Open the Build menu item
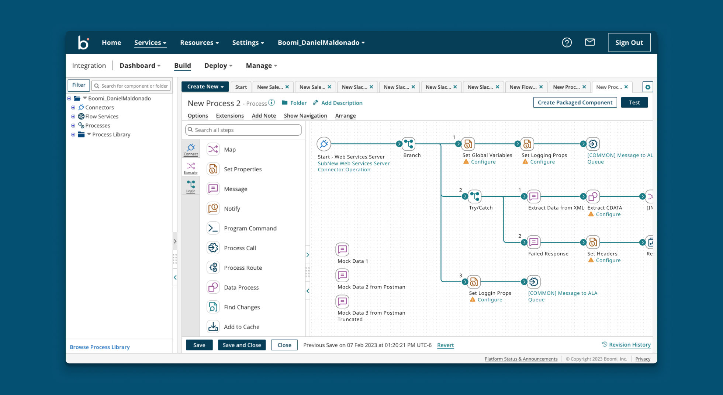Image resolution: width=723 pixels, height=395 pixels. [182, 66]
